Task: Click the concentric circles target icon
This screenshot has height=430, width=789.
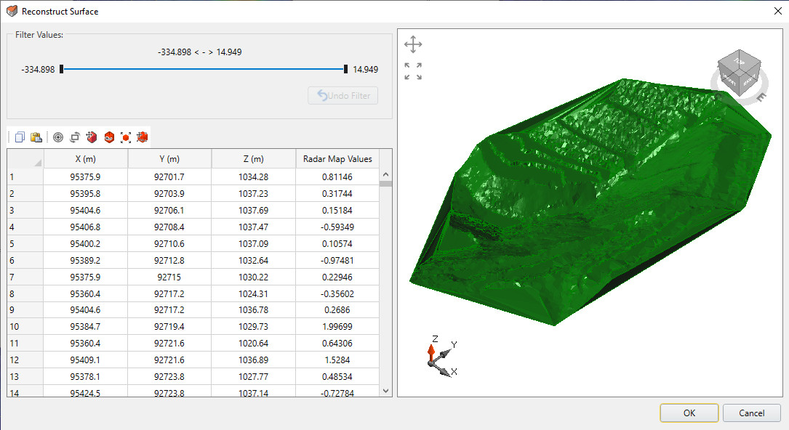Action: (58, 137)
